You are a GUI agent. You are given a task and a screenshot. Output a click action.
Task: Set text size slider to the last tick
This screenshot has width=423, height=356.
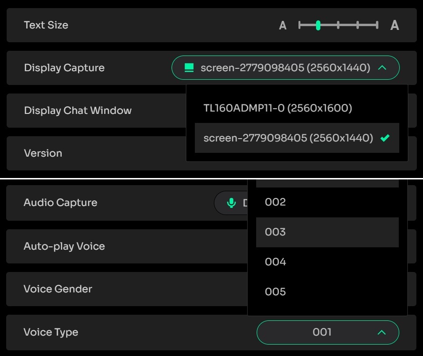click(377, 25)
